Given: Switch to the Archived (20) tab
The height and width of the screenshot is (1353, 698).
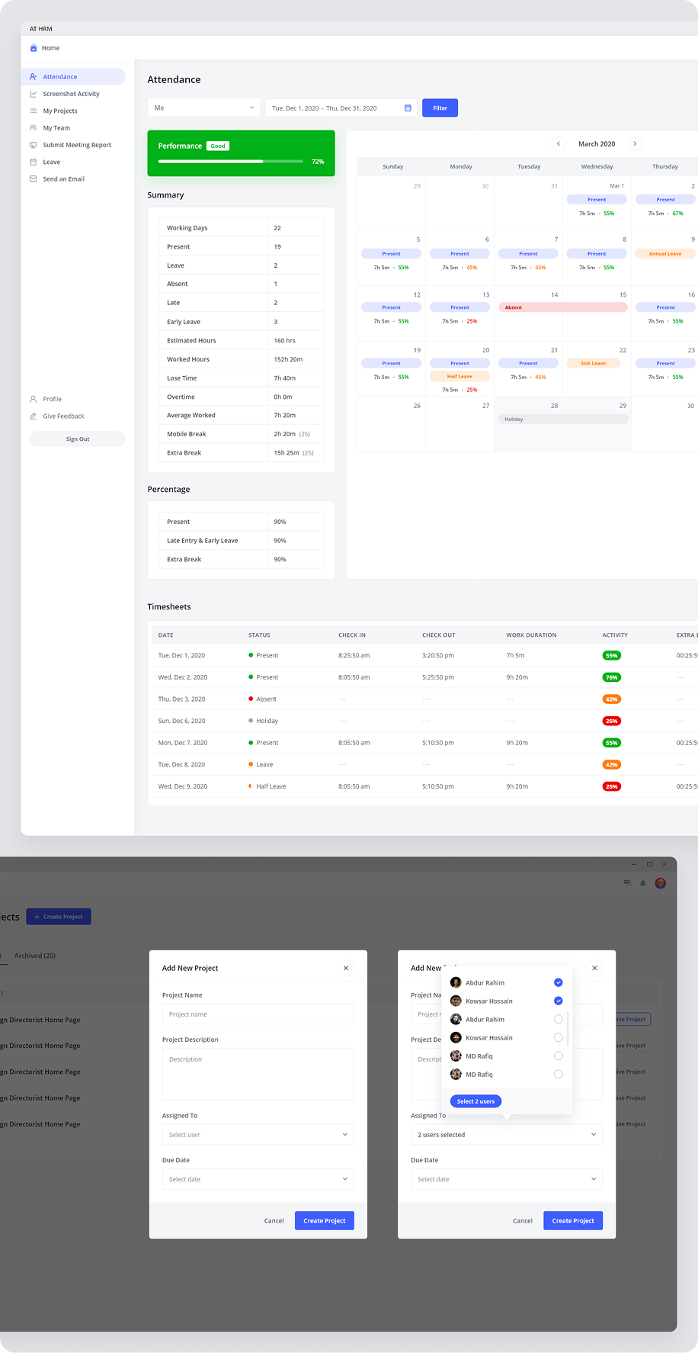Looking at the screenshot, I should pos(35,956).
